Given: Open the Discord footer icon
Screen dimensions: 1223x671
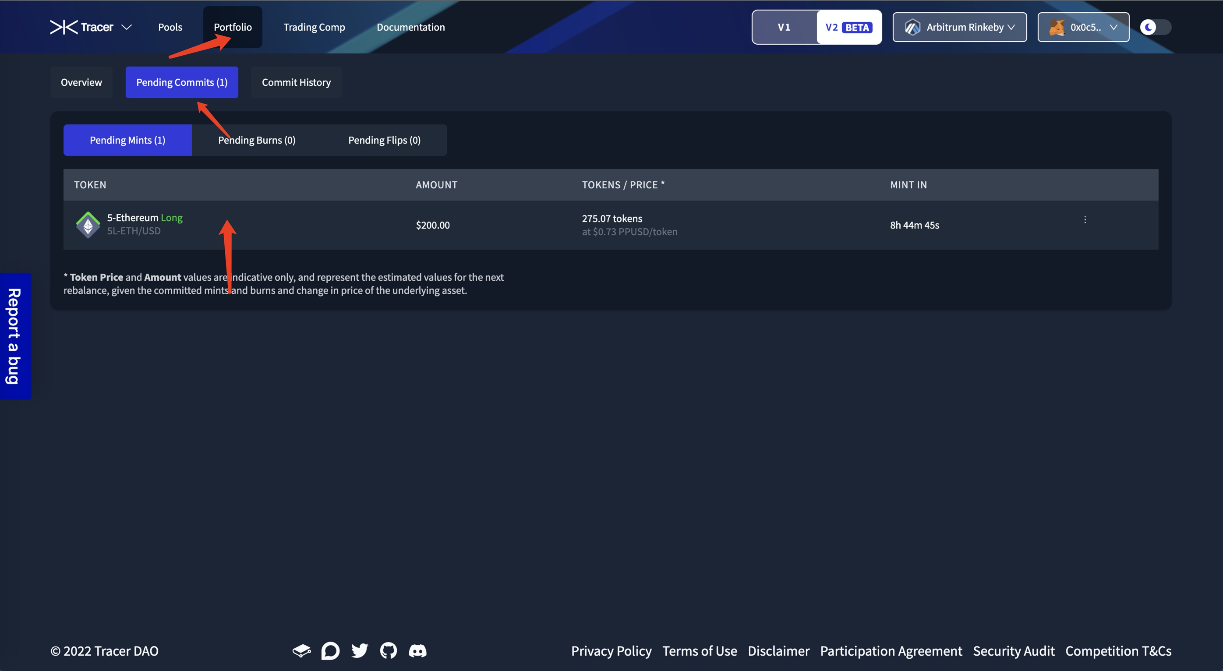Looking at the screenshot, I should coord(418,650).
